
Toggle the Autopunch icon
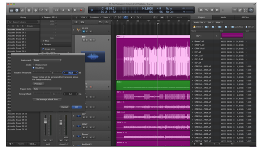point(212,10)
